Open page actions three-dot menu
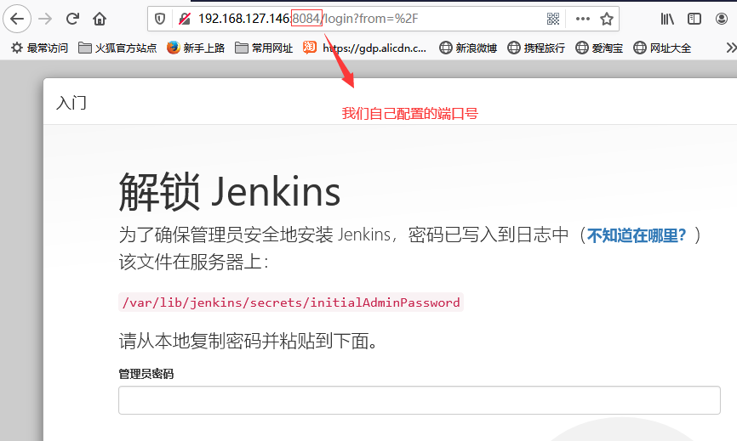This screenshot has width=737, height=441. pos(582,19)
